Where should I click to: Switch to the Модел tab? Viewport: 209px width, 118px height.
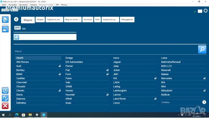tap(40, 20)
